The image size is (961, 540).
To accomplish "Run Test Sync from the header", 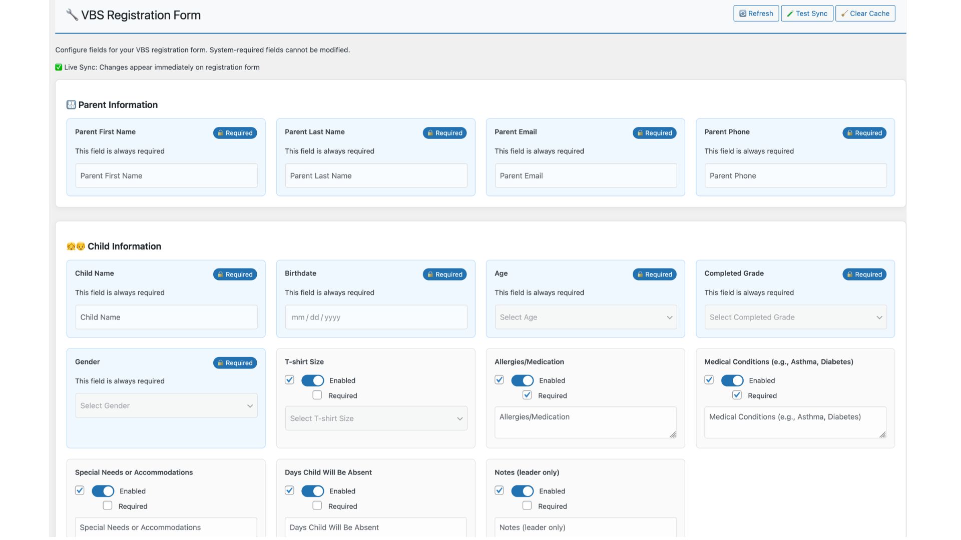I will click(807, 13).
